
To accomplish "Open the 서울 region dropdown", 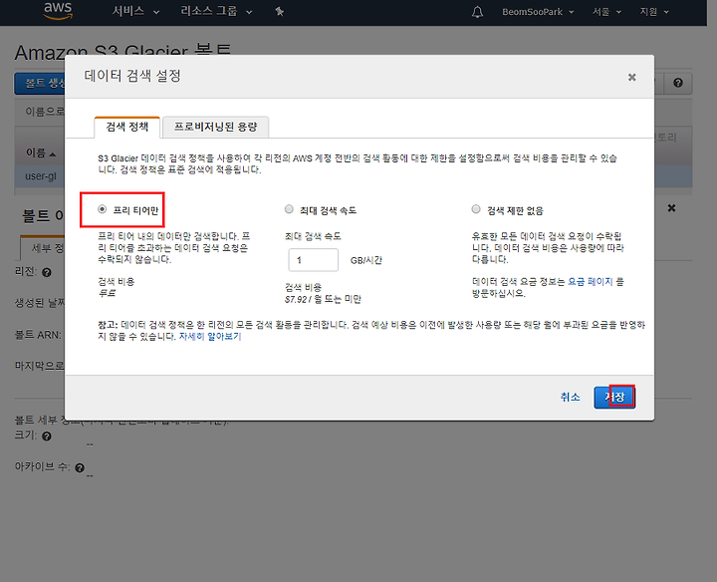I will point(606,12).
